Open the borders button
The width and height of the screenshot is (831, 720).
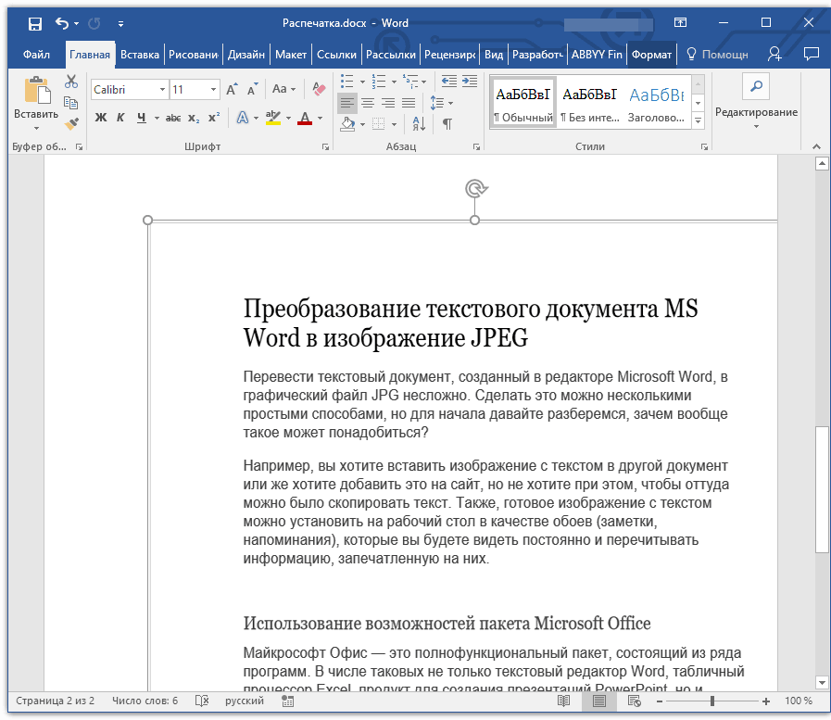coord(378,124)
